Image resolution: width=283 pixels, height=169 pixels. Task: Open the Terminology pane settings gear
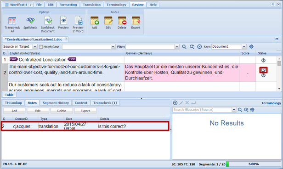click(252, 110)
